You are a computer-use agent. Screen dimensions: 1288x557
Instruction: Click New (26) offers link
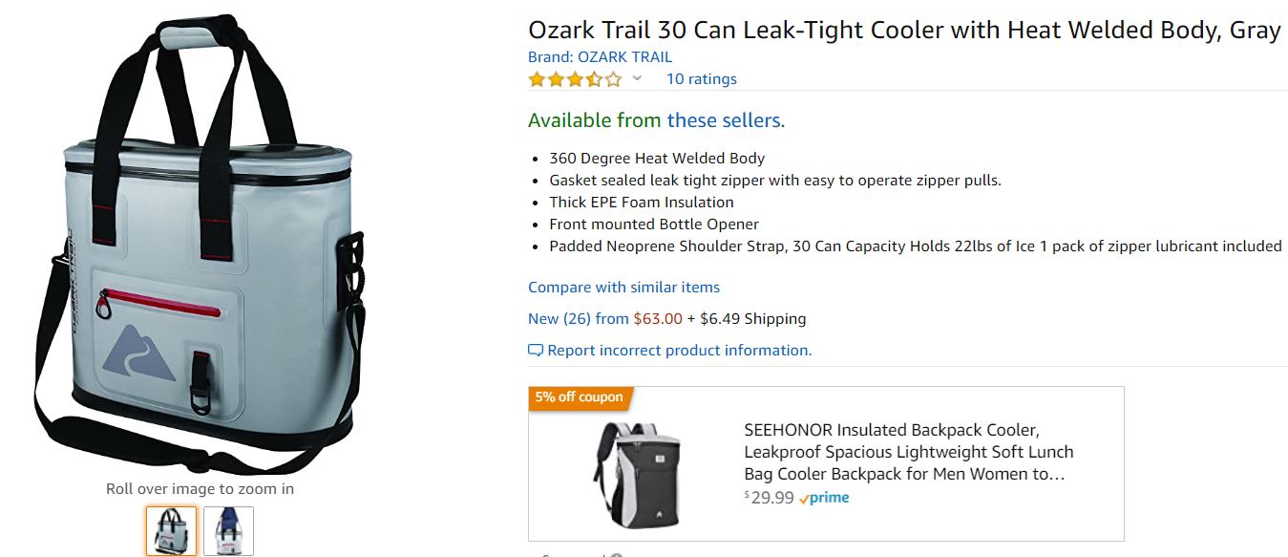(558, 318)
